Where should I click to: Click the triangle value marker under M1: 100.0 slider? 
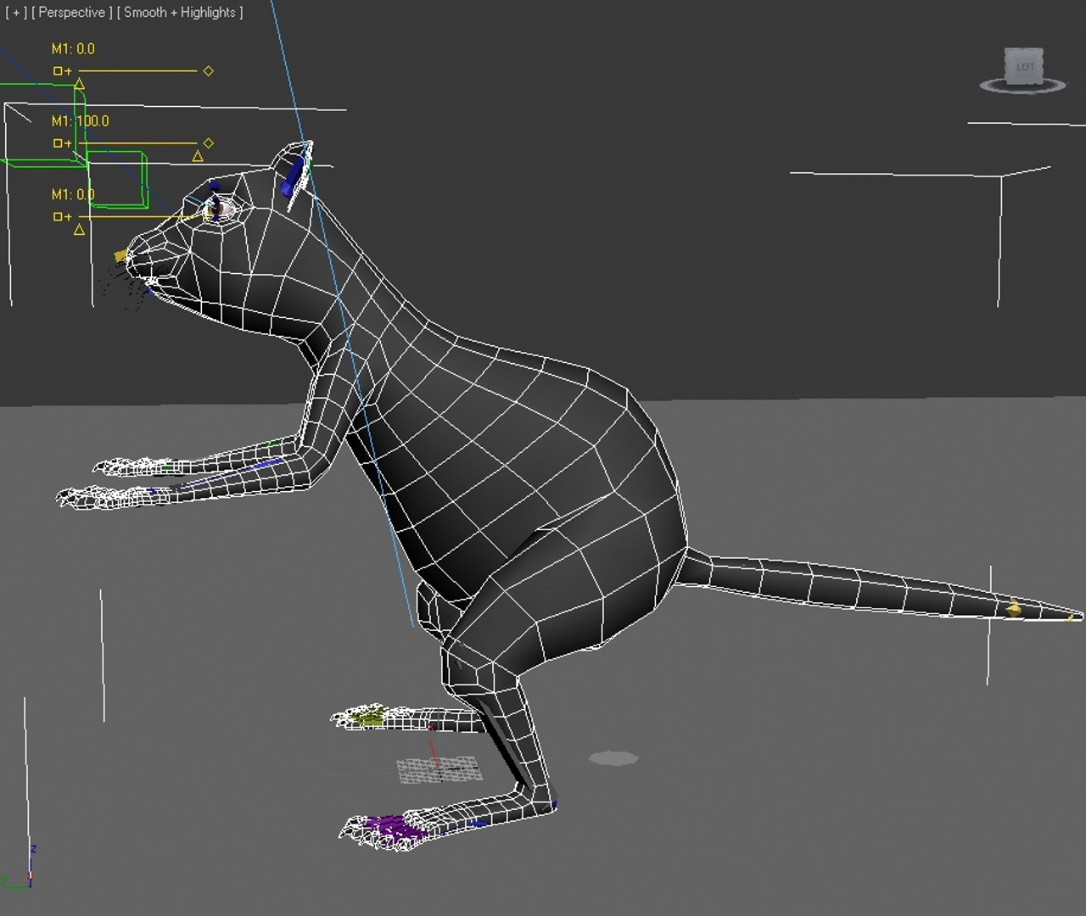coord(198,156)
